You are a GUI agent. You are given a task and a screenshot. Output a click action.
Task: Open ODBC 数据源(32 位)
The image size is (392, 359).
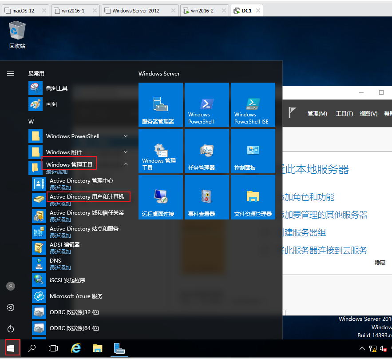(x=74, y=312)
